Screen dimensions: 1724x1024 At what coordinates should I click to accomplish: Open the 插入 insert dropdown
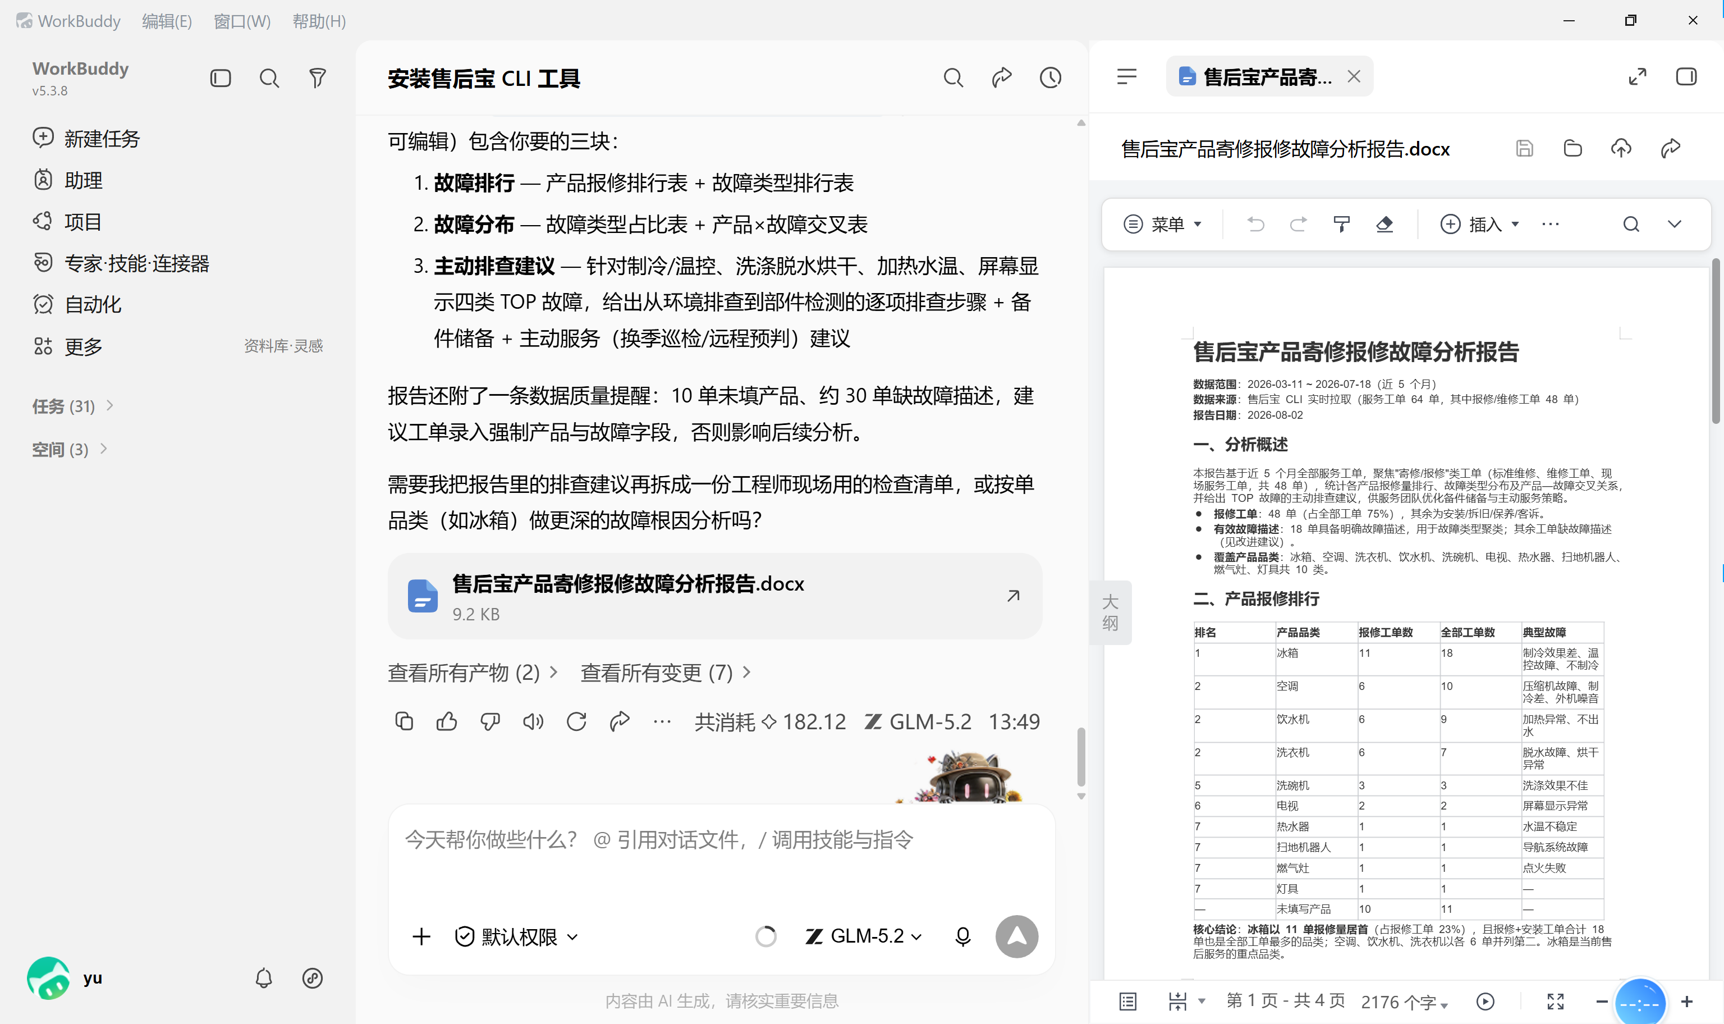coord(1480,224)
